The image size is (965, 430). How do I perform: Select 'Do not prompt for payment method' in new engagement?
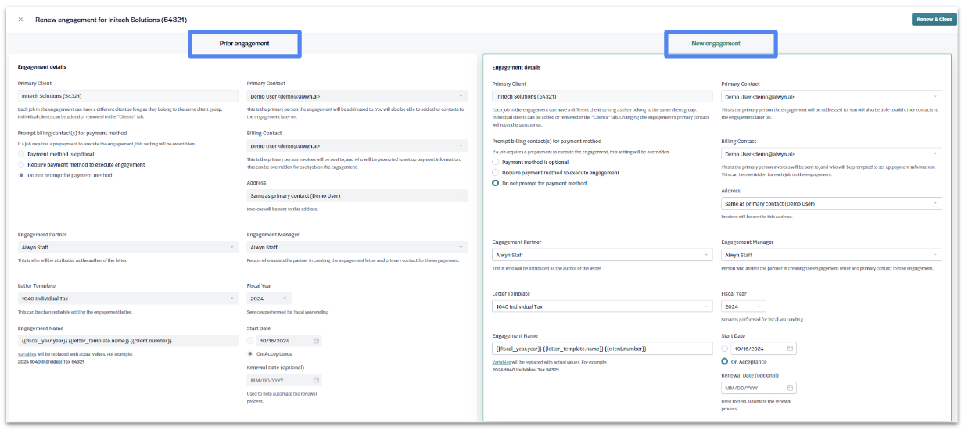tap(495, 184)
